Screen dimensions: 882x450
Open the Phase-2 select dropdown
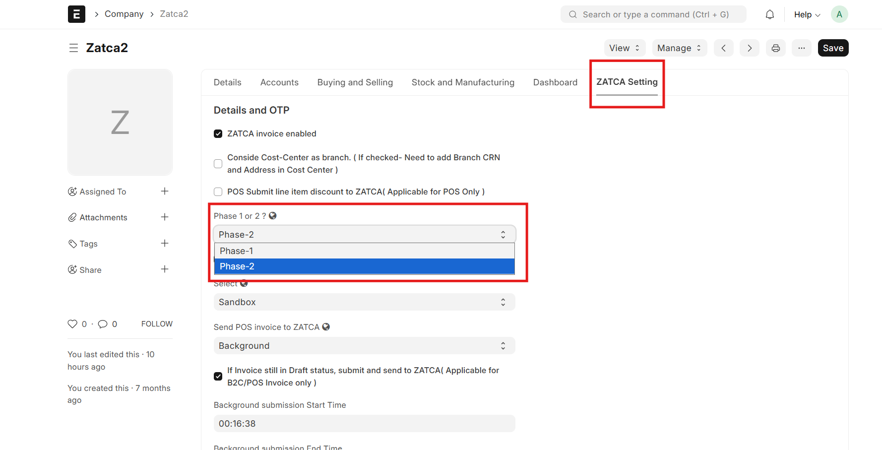[x=365, y=234]
